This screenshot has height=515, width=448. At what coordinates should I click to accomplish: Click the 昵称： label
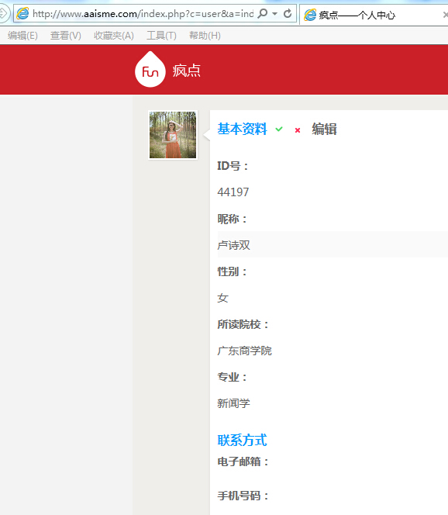coord(233,219)
